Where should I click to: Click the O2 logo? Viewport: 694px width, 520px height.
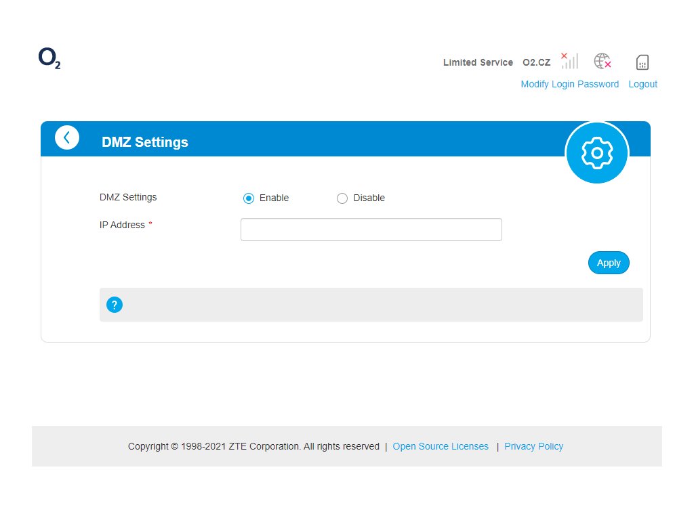point(49,60)
